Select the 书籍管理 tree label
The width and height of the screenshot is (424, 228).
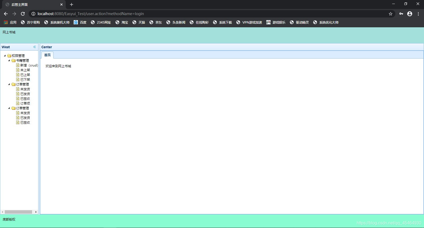(x=23, y=60)
